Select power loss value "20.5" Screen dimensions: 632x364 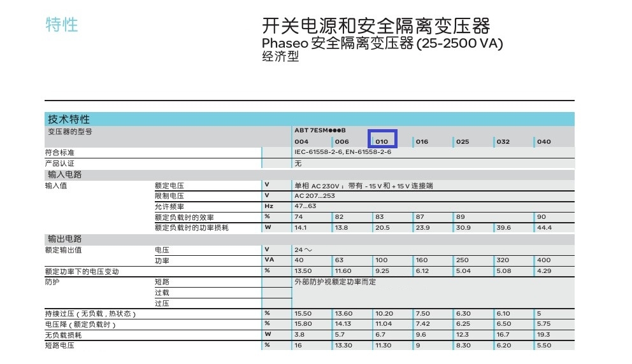[x=382, y=228]
